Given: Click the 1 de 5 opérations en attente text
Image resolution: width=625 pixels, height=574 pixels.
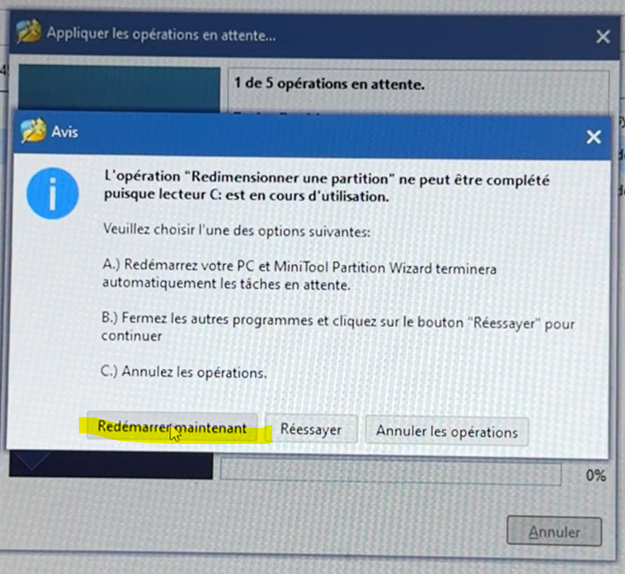Looking at the screenshot, I should point(329,84).
